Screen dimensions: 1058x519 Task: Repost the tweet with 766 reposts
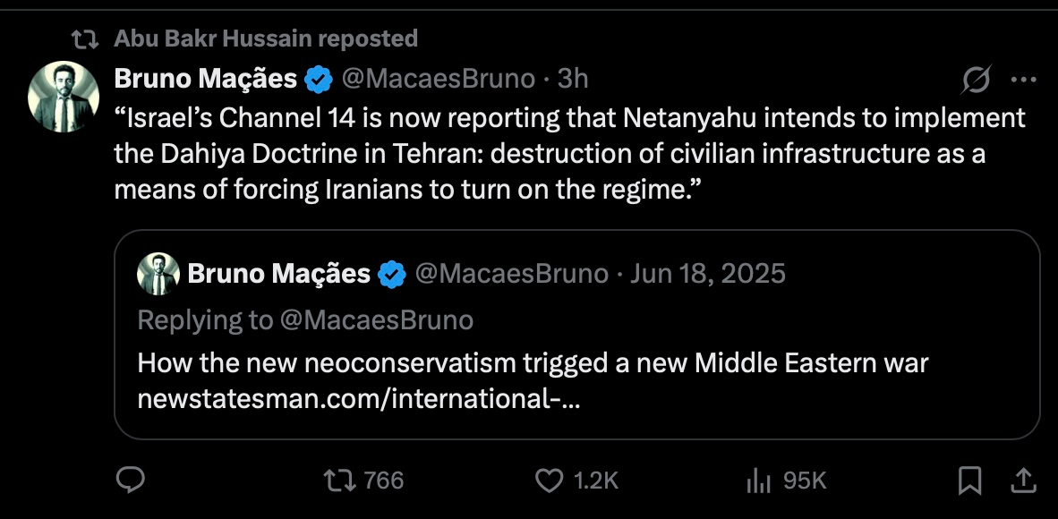337,481
